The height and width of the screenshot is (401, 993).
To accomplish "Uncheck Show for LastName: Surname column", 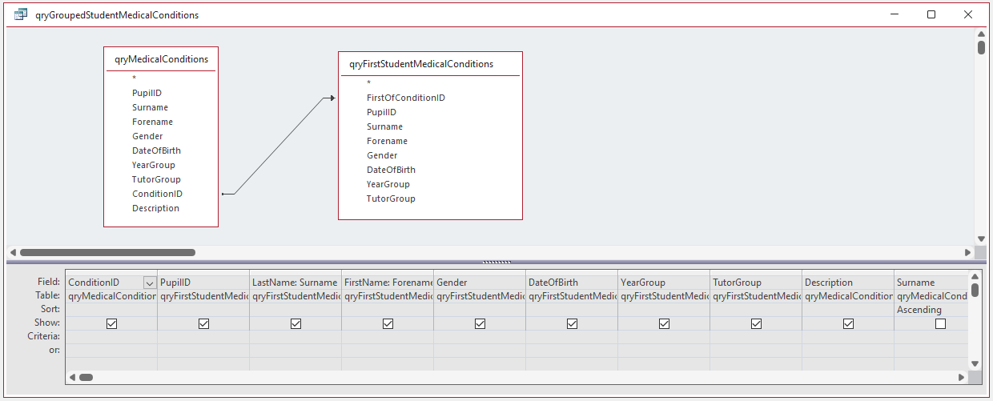I will (x=295, y=324).
